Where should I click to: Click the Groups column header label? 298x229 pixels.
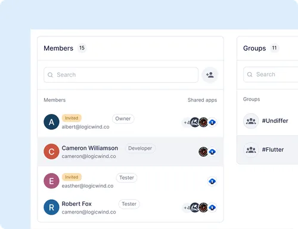[x=252, y=99]
